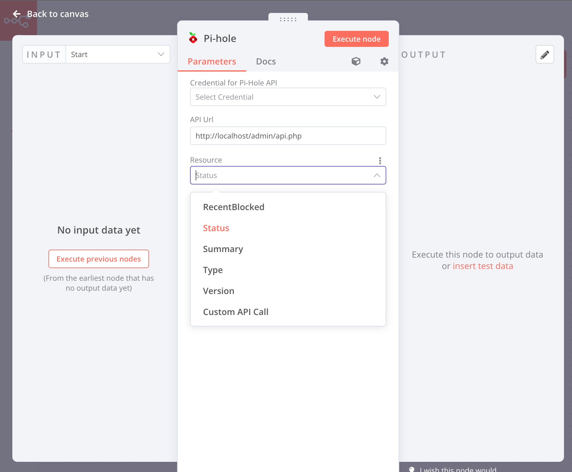Click the n8n workflow logo in corner
This screenshot has height=472, width=572.
pos(17,21)
